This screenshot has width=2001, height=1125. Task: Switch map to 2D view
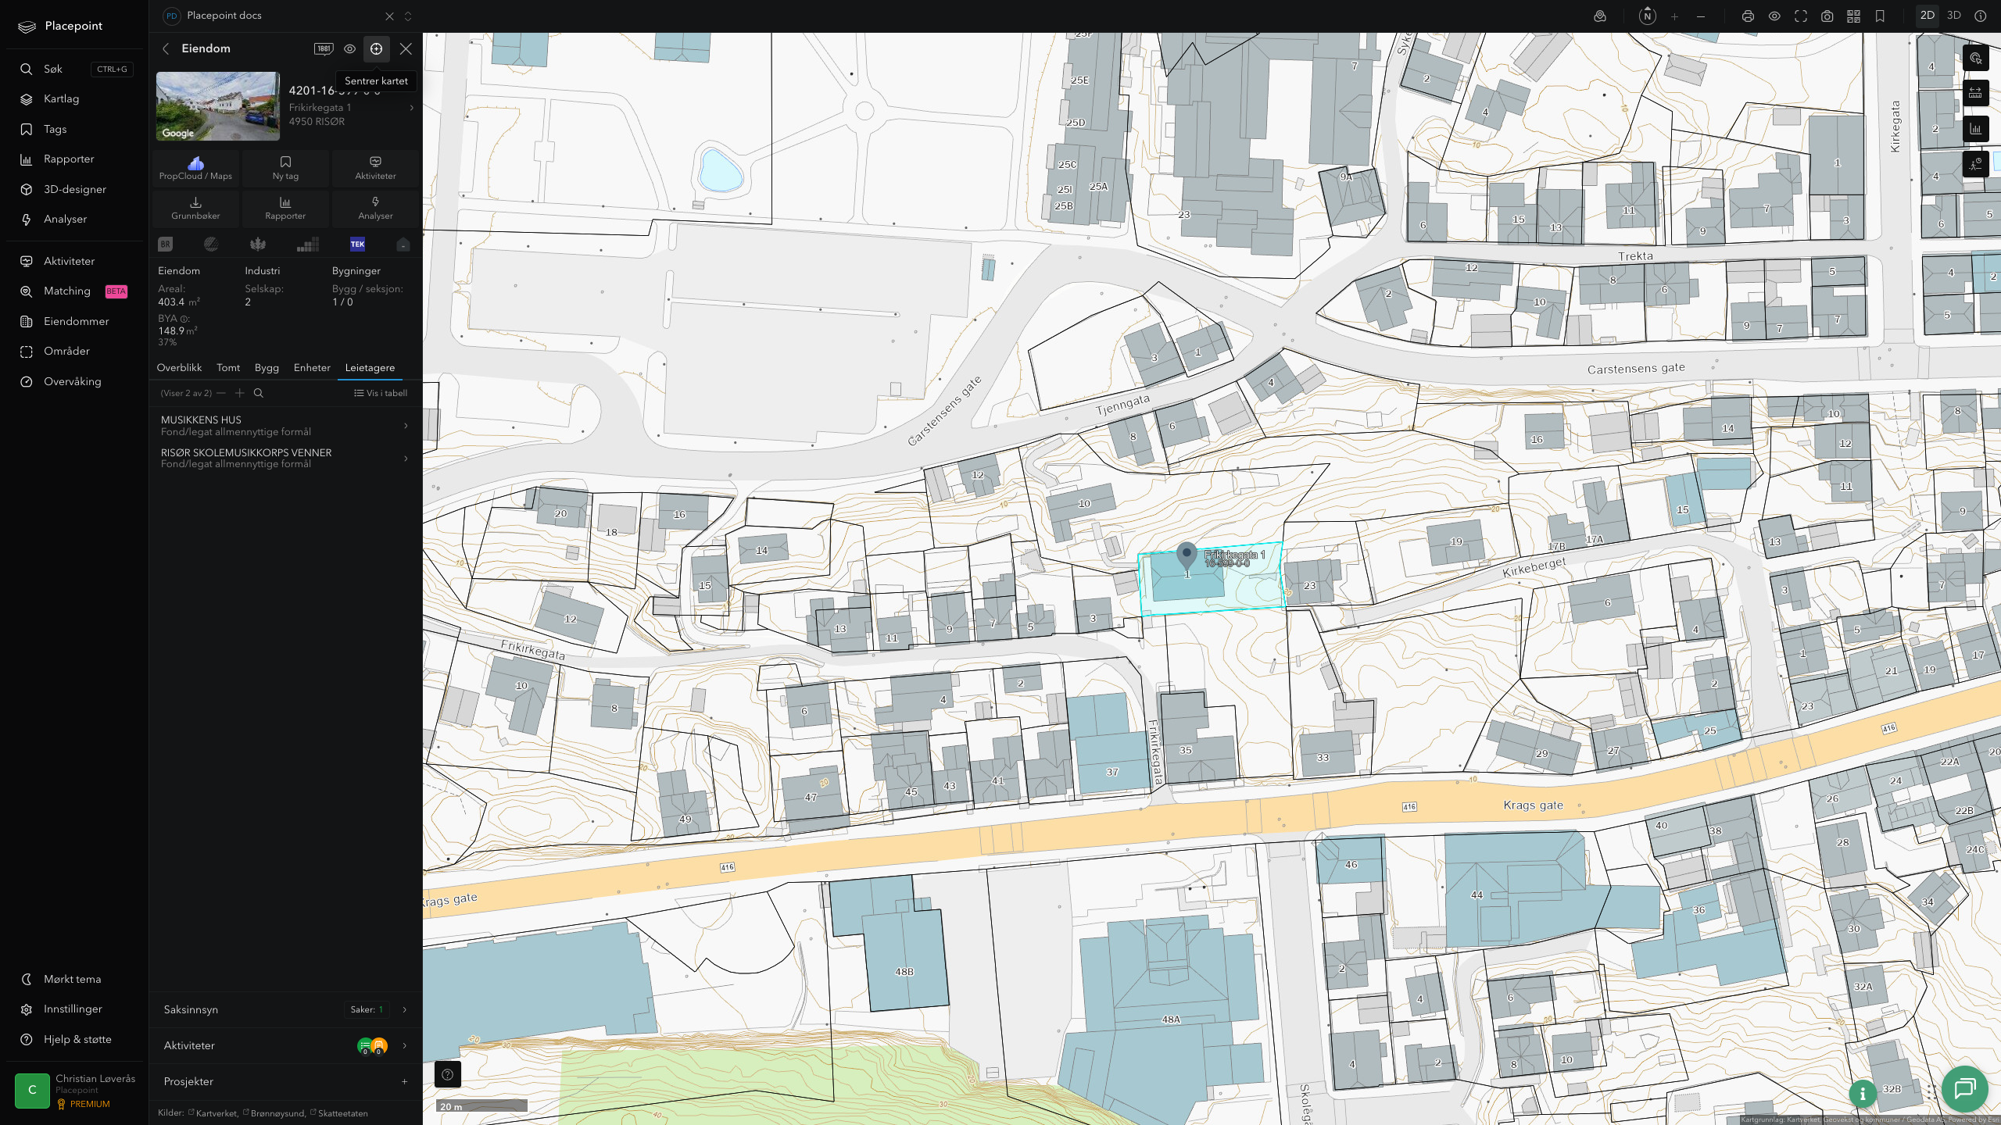1928,16
